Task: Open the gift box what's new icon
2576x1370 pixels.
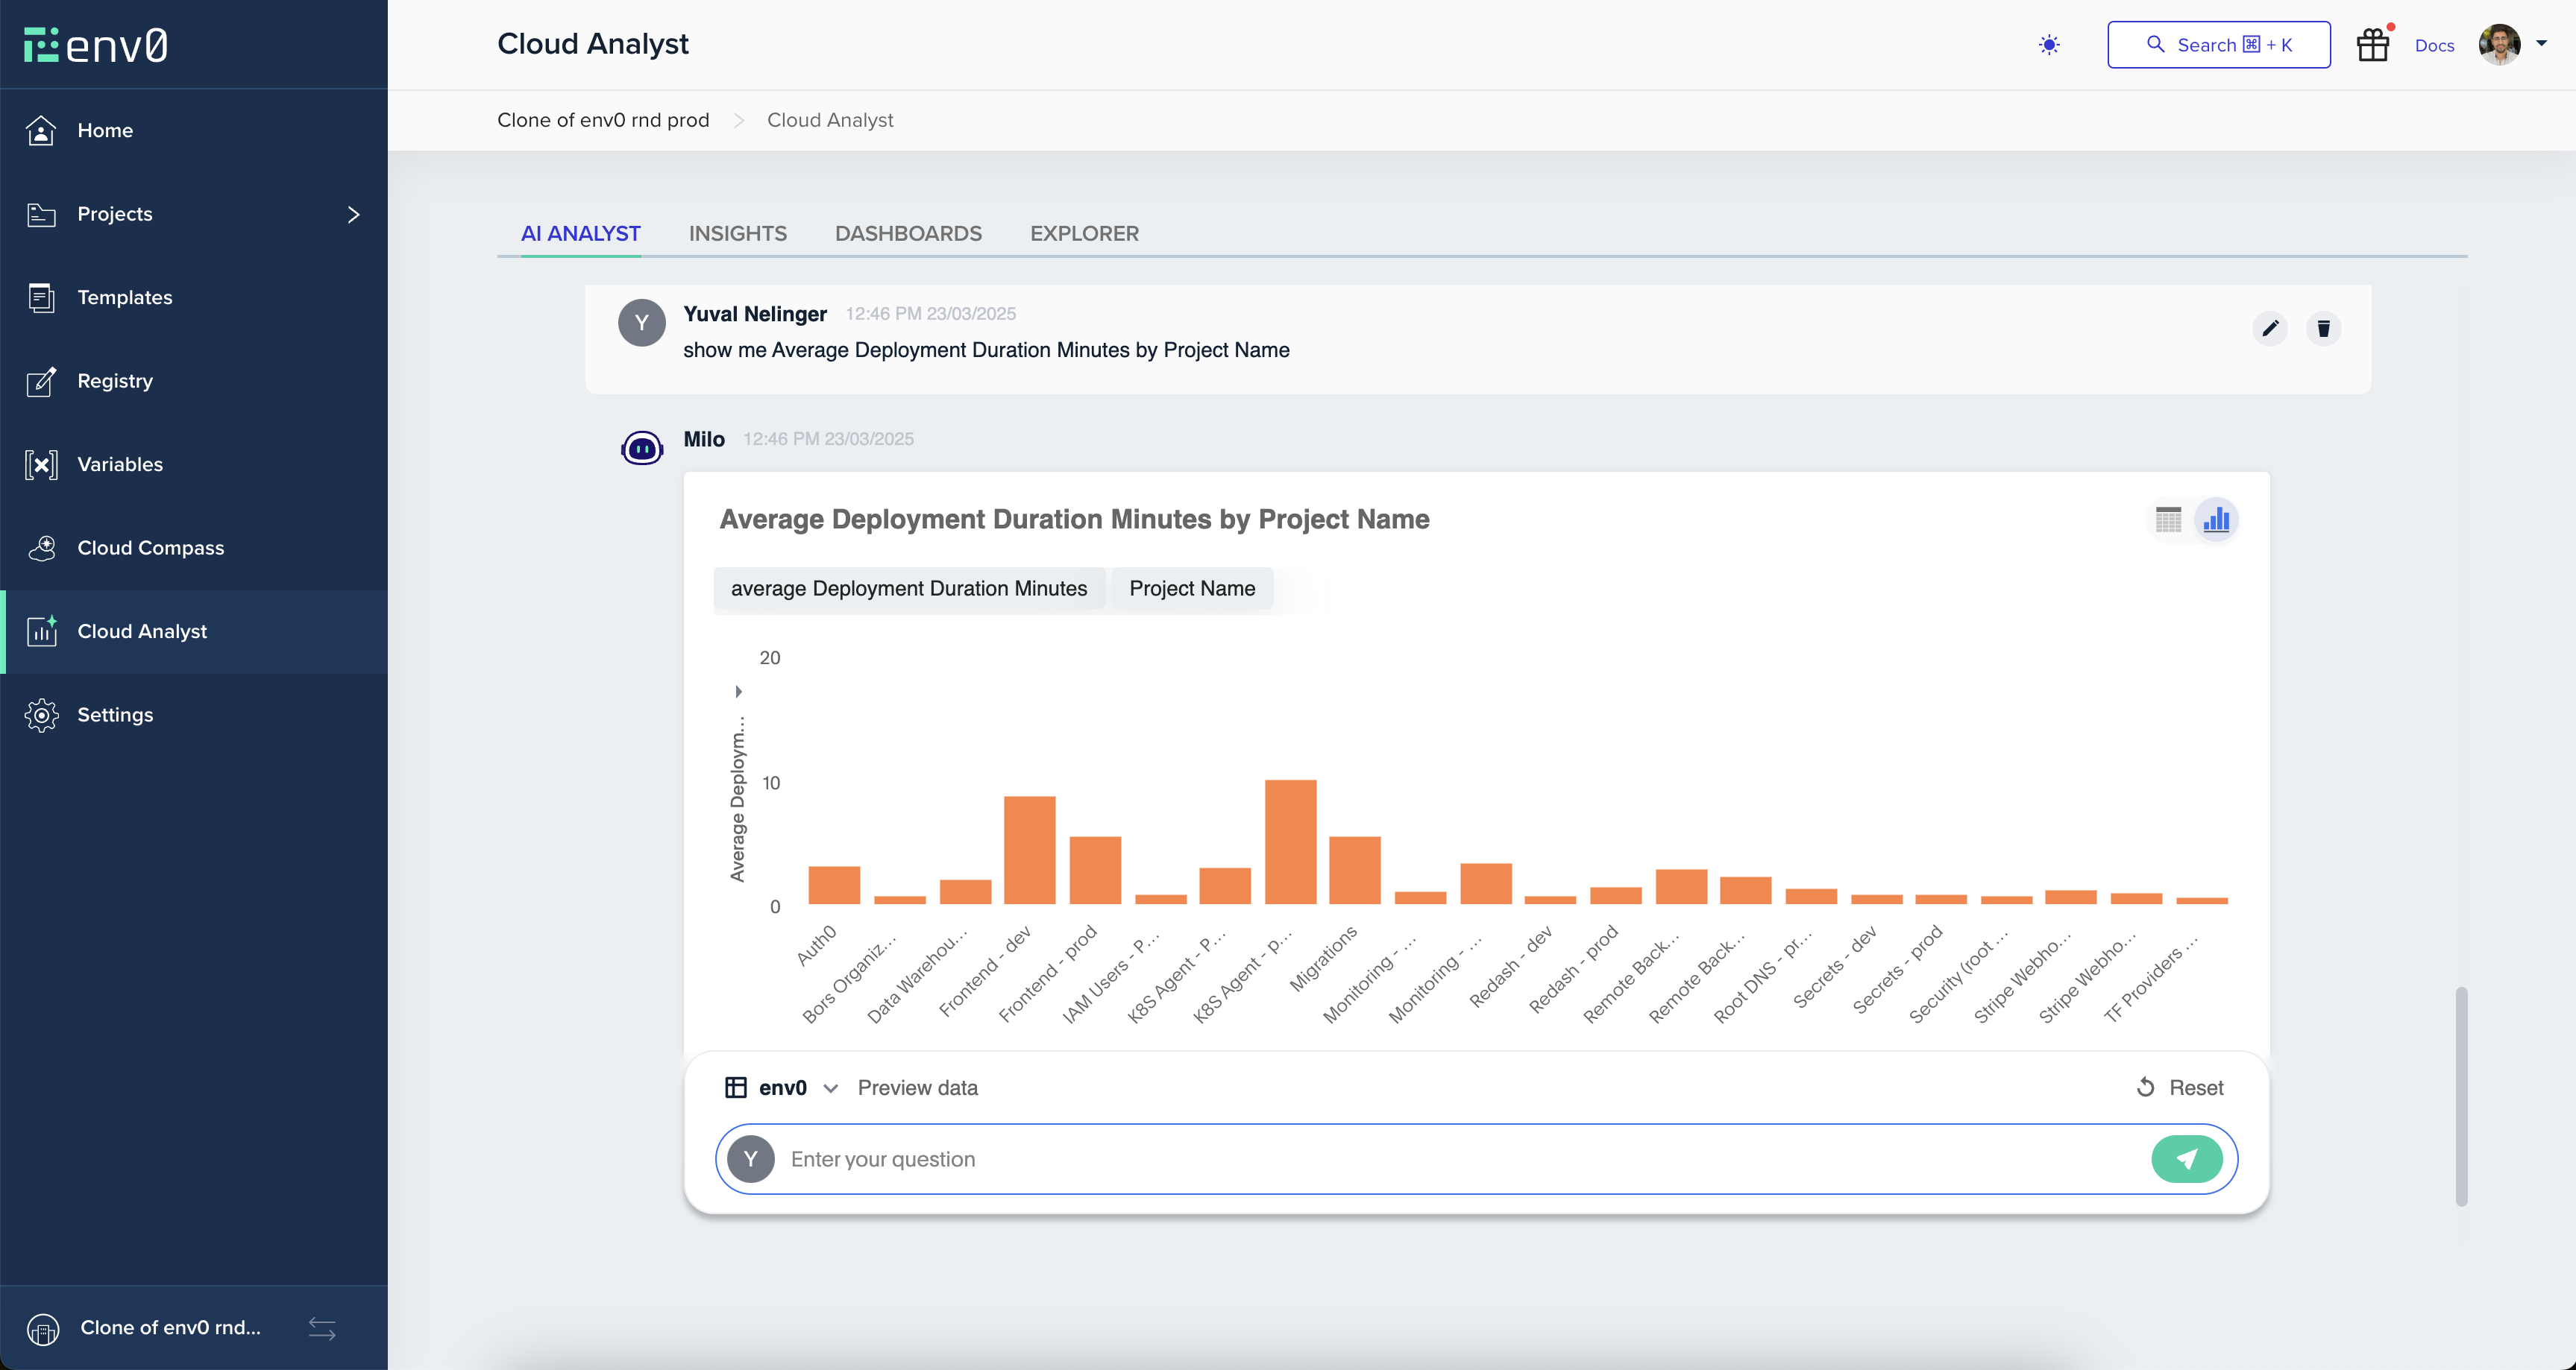Action: (x=2372, y=45)
